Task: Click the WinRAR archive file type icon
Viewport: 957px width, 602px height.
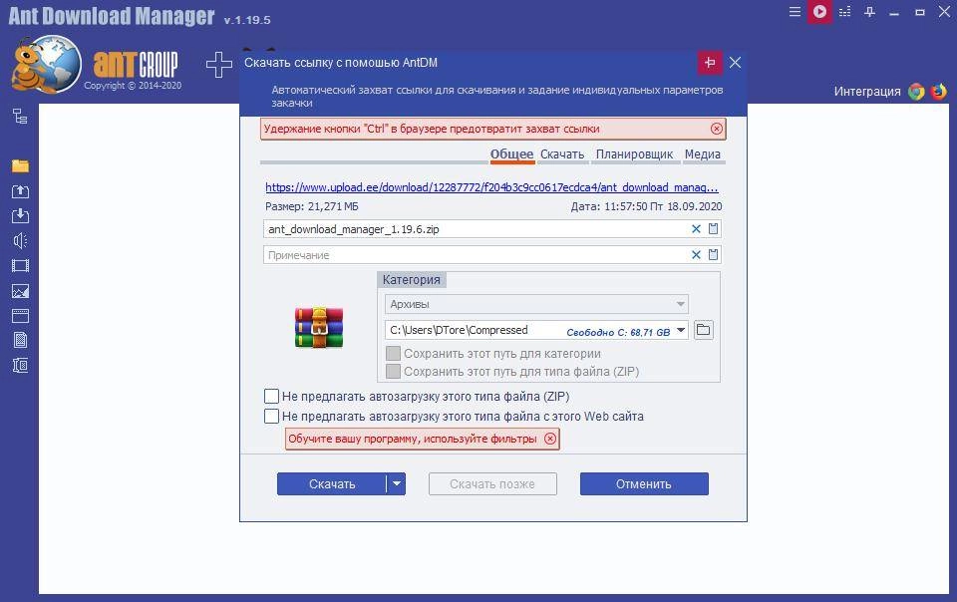Action: coord(319,328)
